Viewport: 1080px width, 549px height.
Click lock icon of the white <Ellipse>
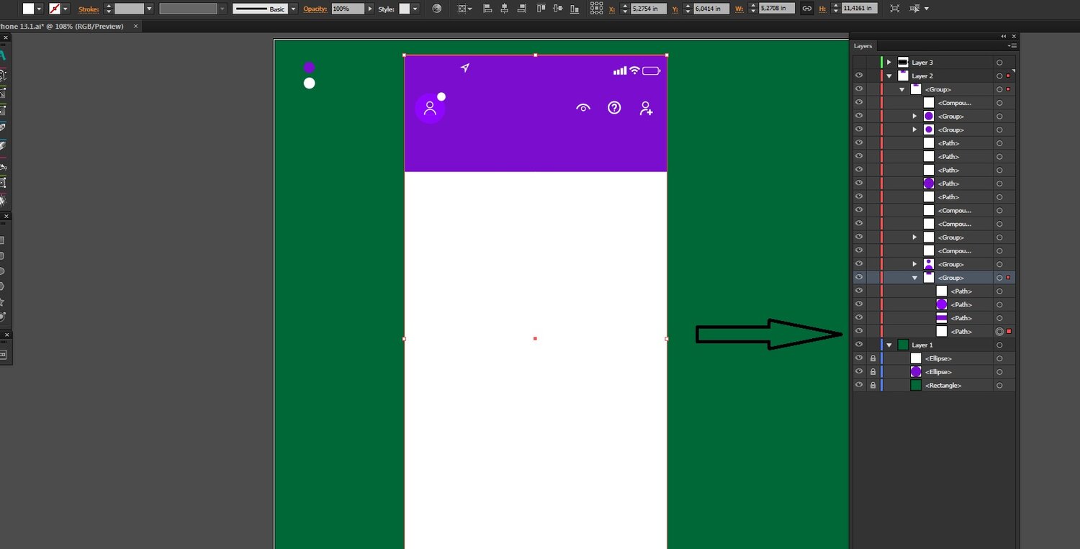pyautogui.click(x=873, y=358)
